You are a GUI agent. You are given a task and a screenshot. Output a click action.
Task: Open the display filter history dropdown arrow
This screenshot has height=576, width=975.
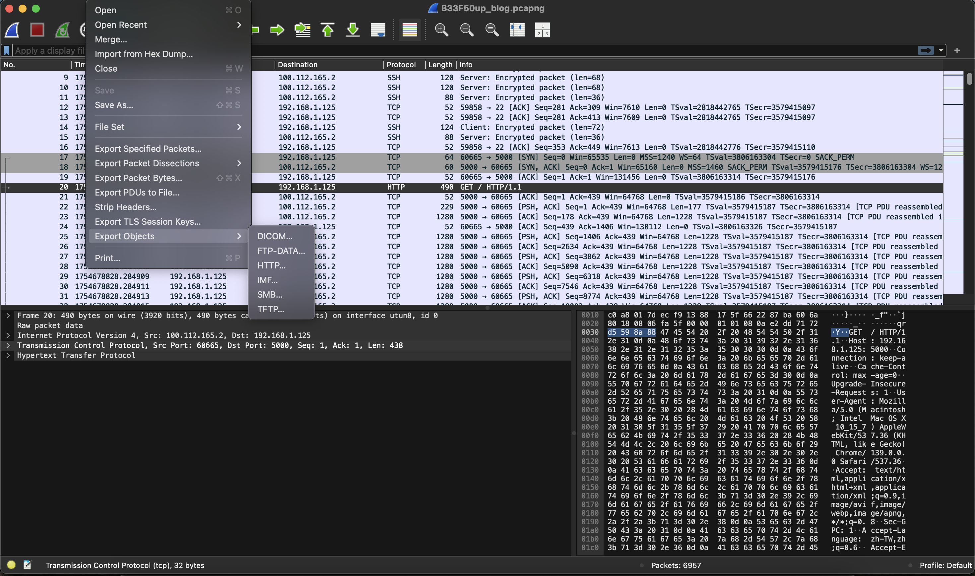(x=941, y=50)
